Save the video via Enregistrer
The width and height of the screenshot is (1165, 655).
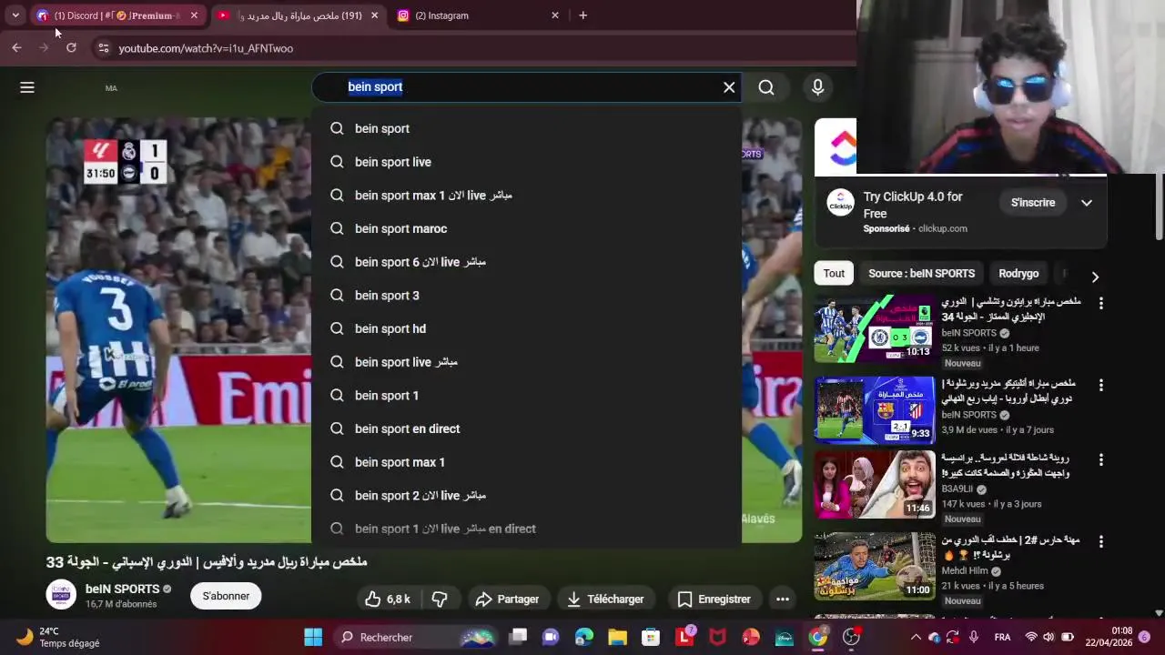714,599
